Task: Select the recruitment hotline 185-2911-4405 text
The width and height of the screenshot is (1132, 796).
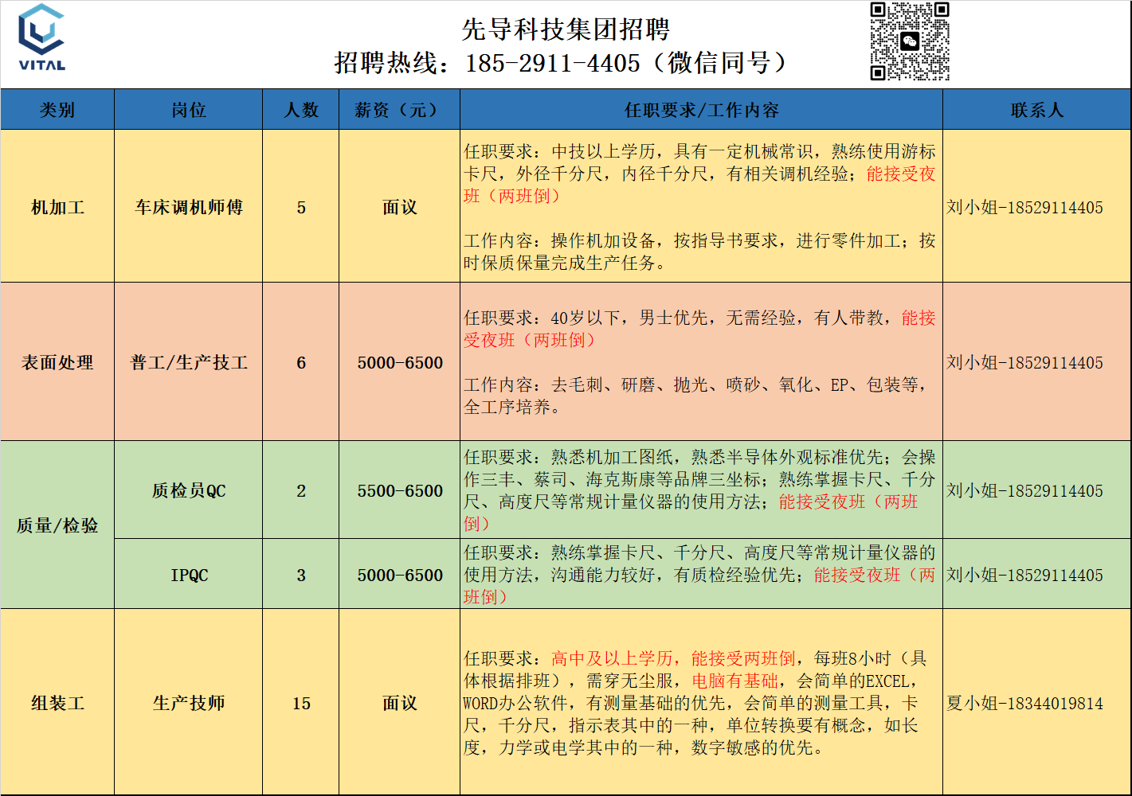Action: coord(552,63)
